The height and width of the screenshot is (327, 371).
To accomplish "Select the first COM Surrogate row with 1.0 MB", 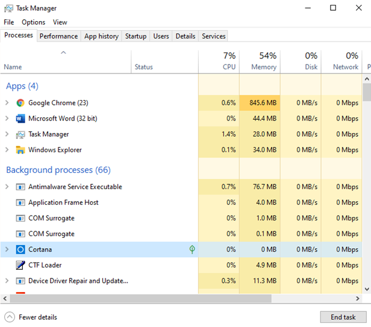I will 181,218.
